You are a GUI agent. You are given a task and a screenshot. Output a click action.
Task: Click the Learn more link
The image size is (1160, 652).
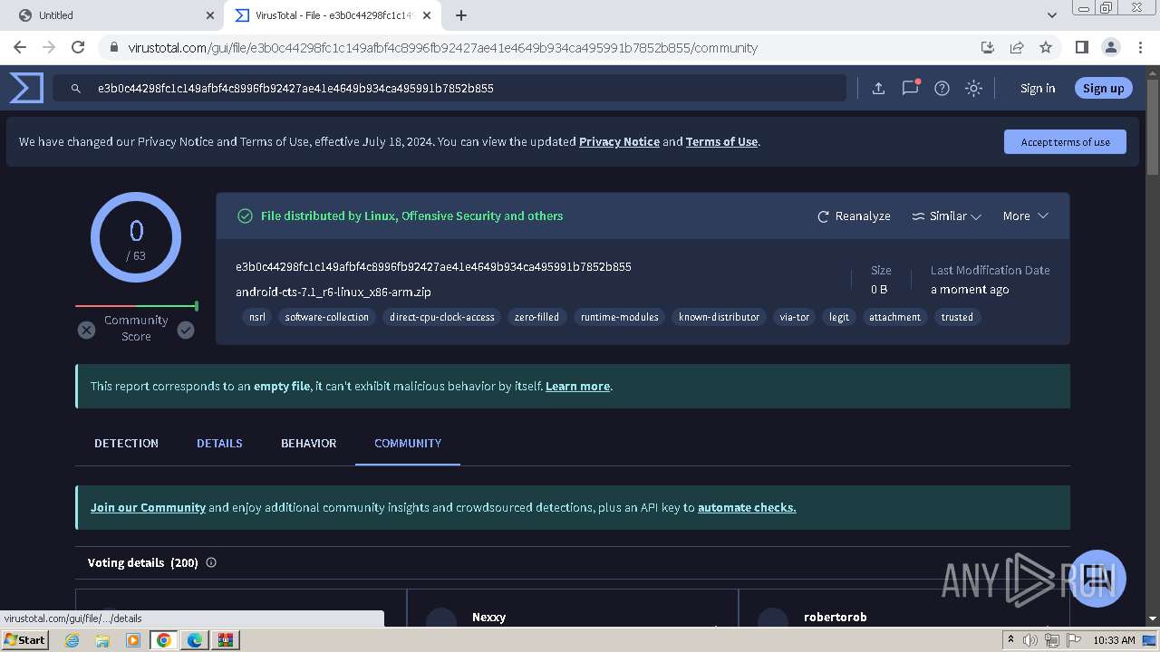tap(577, 386)
